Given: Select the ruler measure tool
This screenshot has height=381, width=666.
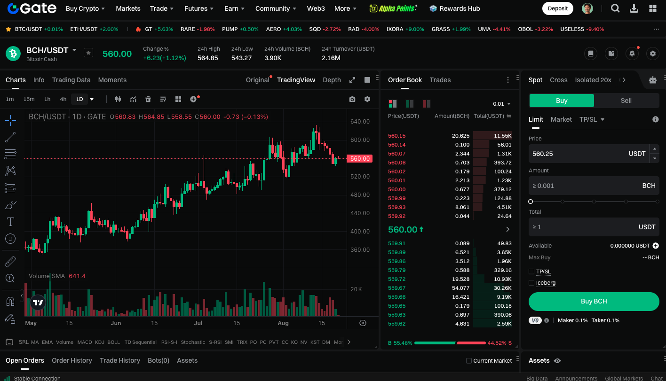Looking at the screenshot, I should click(x=10, y=261).
